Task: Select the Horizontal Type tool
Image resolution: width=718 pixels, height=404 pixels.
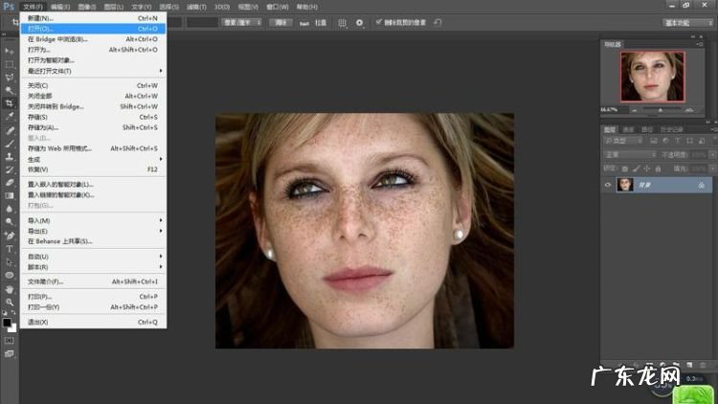Action: (10, 248)
